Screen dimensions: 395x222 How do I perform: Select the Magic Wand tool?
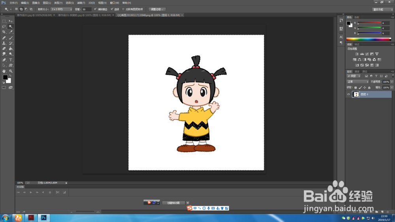point(11,26)
